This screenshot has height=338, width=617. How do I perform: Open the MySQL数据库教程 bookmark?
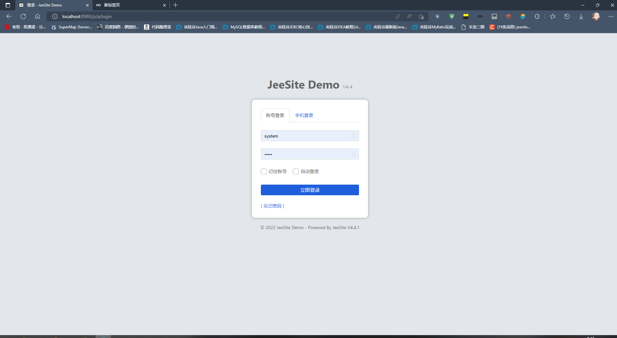tap(244, 27)
